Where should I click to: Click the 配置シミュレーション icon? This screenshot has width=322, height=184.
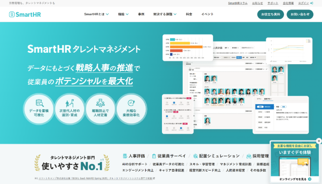pyautogui.click(x=195, y=156)
